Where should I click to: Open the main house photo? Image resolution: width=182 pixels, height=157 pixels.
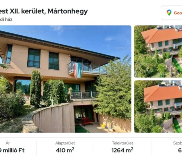65,79
